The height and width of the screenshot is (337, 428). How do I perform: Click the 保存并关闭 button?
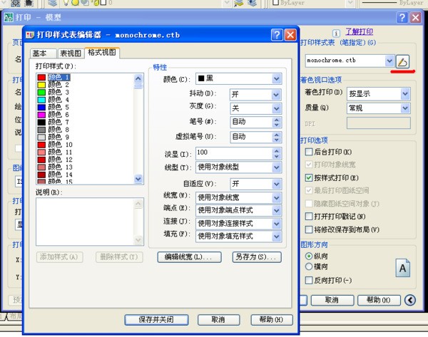[156, 320]
